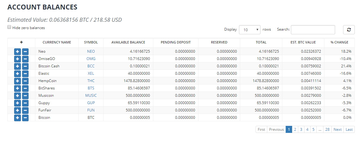This screenshot has width=364, height=143.
Task: Go to the First page
Action: pos(261,129)
